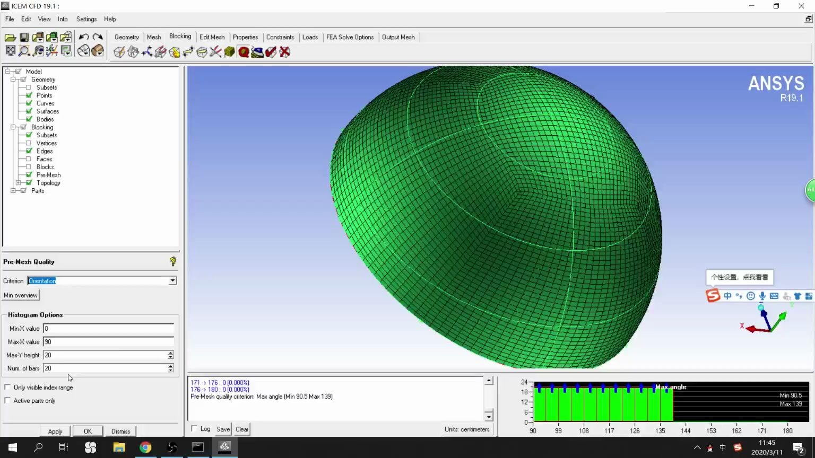Open the Pre-Mesh Smooth tool
The height and width of the screenshot is (458, 815).
click(257, 51)
